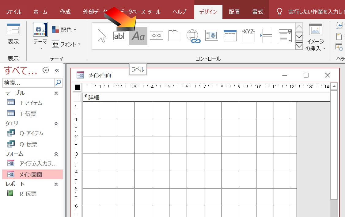Switch to the 作成 tab
This screenshot has width=345, height=217.
click(x=65, y=12)
